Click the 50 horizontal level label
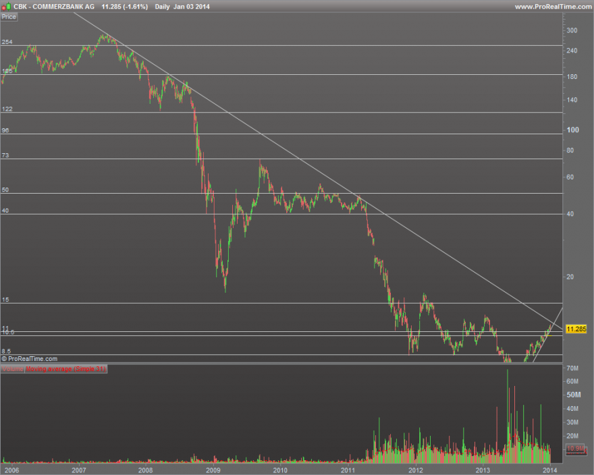 click(x=5, y=190)
